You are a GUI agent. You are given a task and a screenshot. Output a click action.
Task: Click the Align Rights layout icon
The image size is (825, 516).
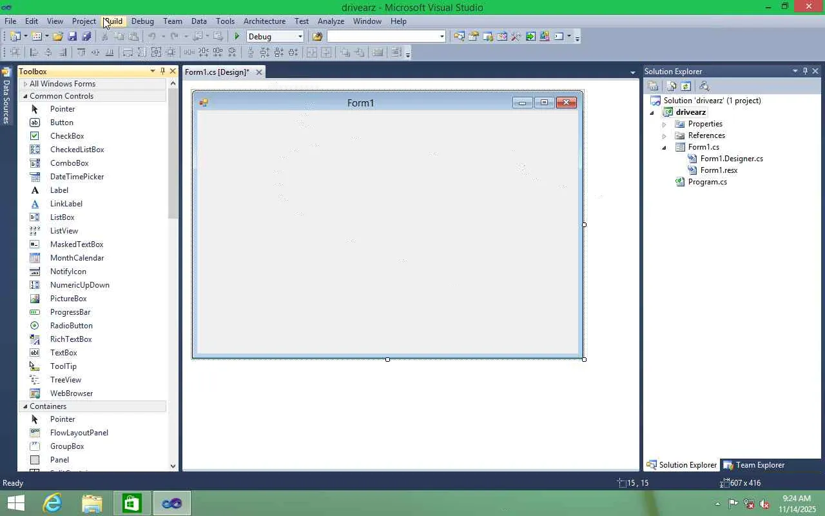[63, 53]
